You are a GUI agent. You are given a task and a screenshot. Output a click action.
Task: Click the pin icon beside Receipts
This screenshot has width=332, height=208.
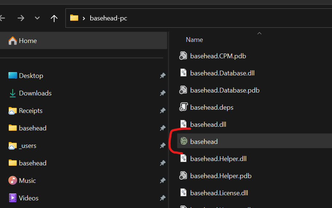click(163, 110)
